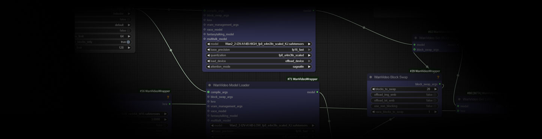Increase blocks_to_swap with right arrow
This screenshot has height=139, width=542.
tap(435, 89)
